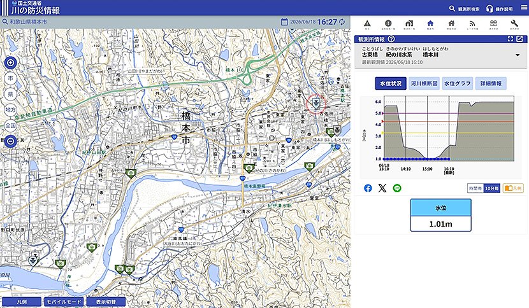
Task: Switch graph to 時間毎 hourly interval
Action: (x=475, y=188)
